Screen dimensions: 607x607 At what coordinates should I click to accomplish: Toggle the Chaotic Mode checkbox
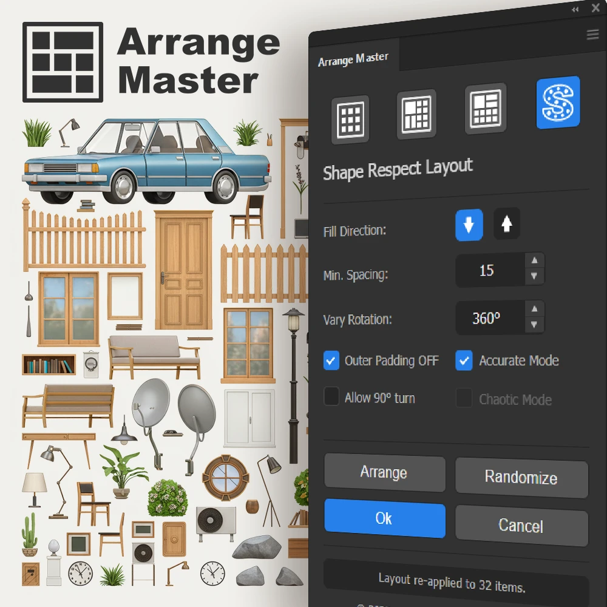tap(464, 398)
